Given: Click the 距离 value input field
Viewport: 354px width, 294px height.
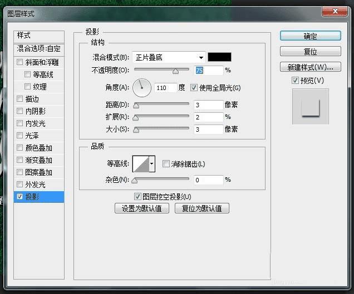Looking at the screenshot, I should click(208, 105).
